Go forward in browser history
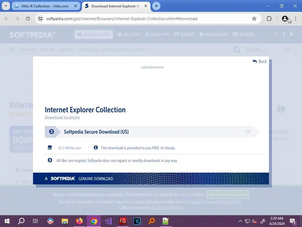302x227 pixels. (x=17, y=19)
